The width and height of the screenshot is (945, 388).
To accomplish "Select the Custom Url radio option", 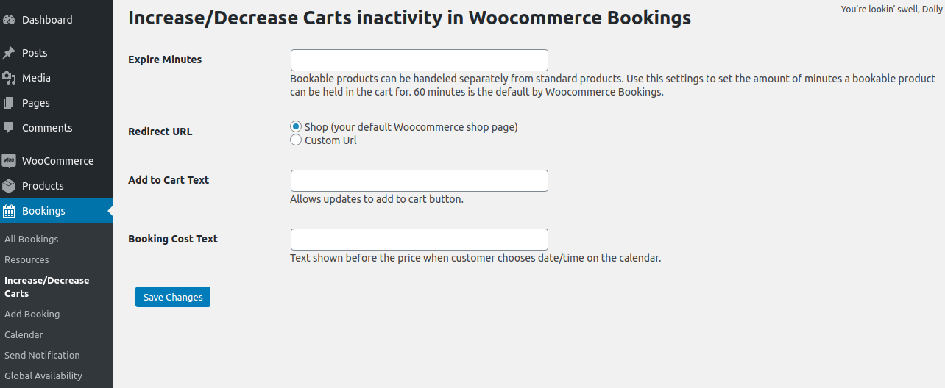I will tap(296, 140).
